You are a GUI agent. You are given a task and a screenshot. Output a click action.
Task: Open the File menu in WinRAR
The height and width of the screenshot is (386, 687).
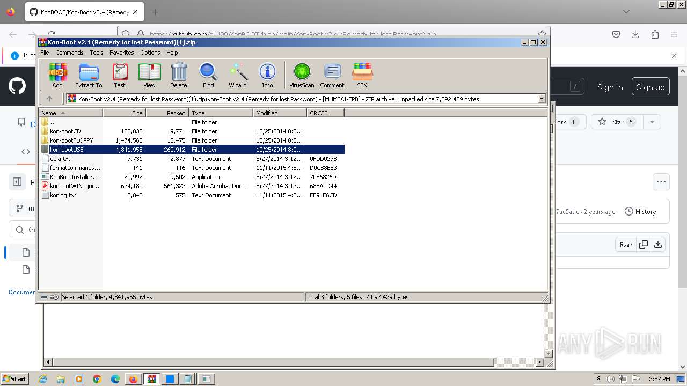coord(45,53)
